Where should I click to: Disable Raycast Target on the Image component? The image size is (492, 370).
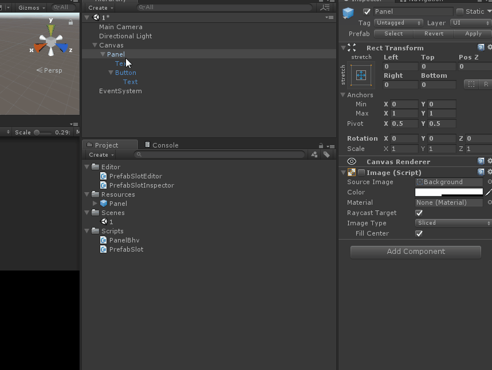coord(419,213)
